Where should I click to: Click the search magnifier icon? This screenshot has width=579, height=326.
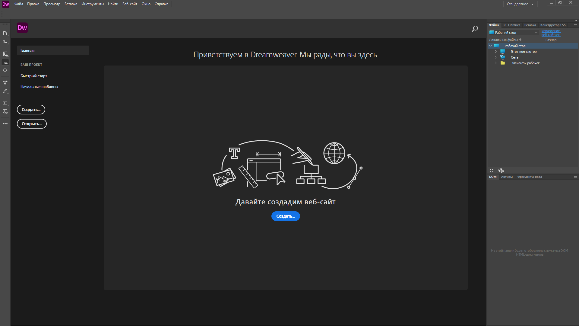pyautogui.click(x=475, y=29)
